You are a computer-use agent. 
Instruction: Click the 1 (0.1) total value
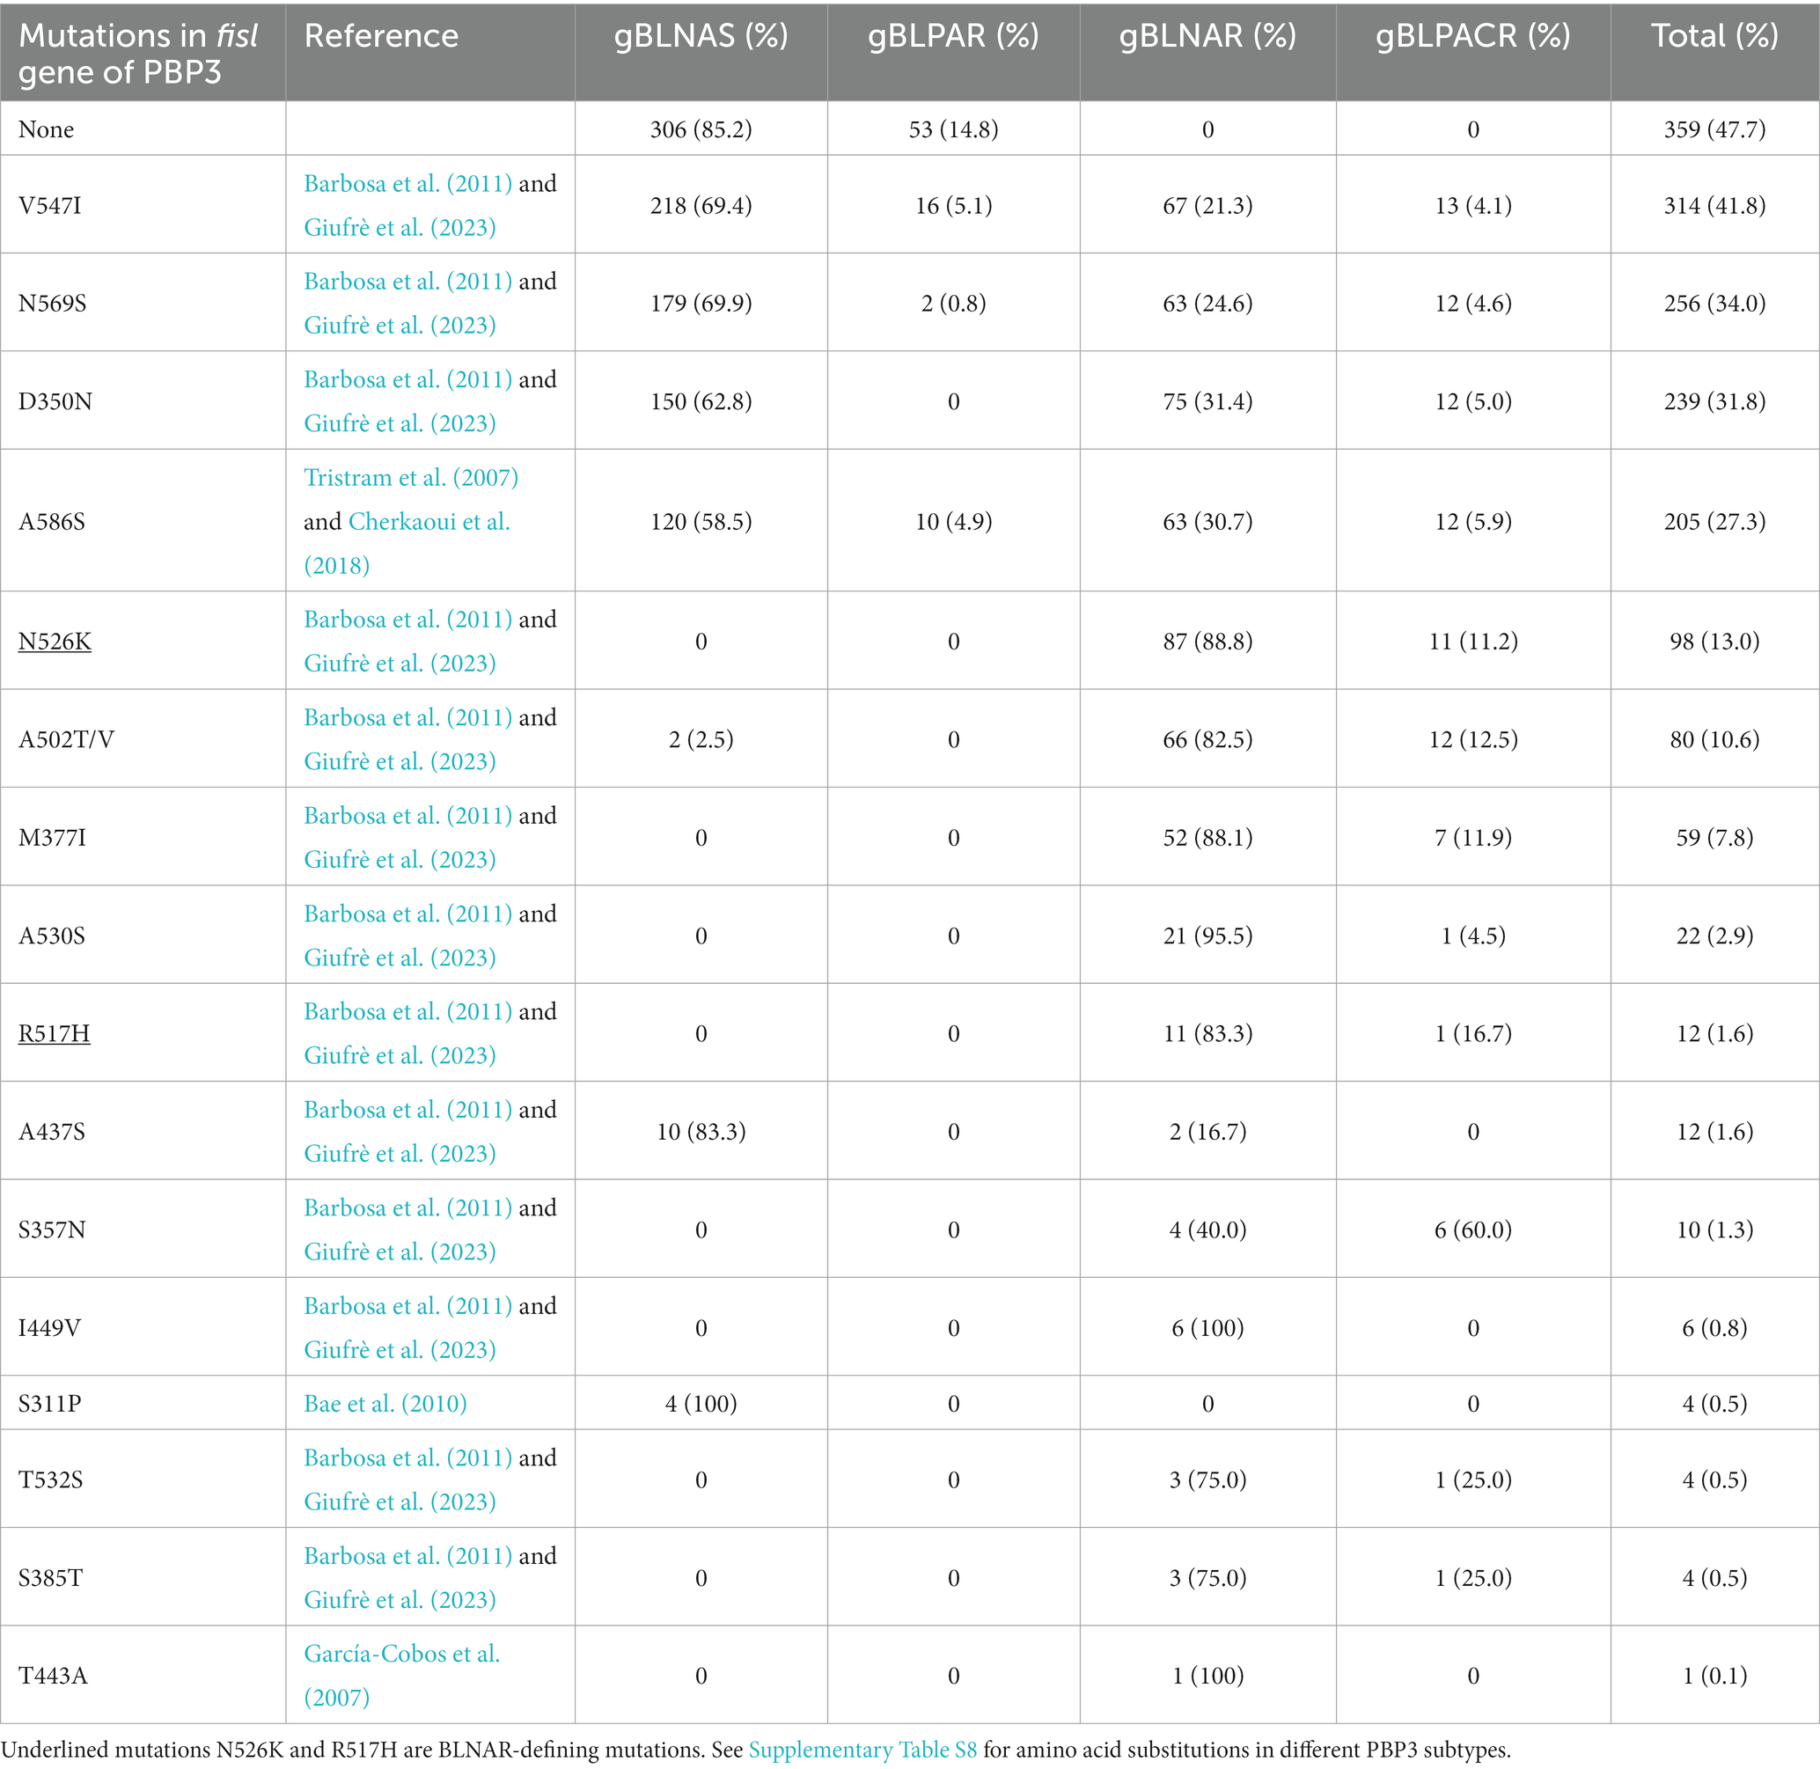click(1714, 1676)
